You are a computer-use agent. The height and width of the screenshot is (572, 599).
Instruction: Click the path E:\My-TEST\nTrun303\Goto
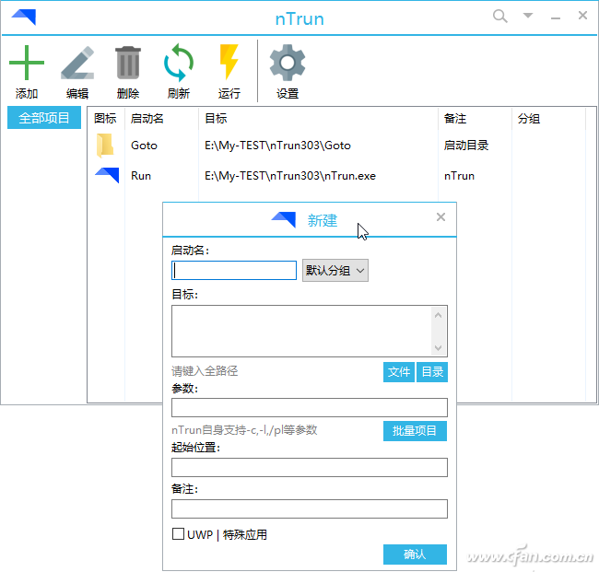277,146
